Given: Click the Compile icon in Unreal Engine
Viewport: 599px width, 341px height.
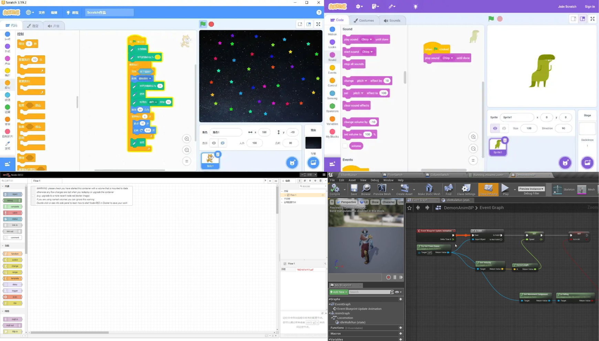Looking at the screenshot, I should pos(335,189).
